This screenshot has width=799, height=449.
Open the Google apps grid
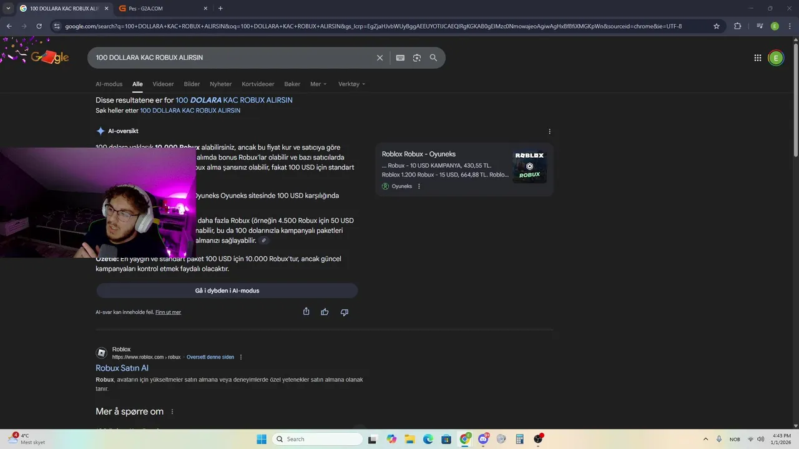point(758,58)
